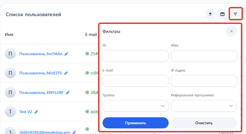The width and height of the screenshot is (246, 134).
Task: Click the ID filter input field
Action: [x=136, y=56]
